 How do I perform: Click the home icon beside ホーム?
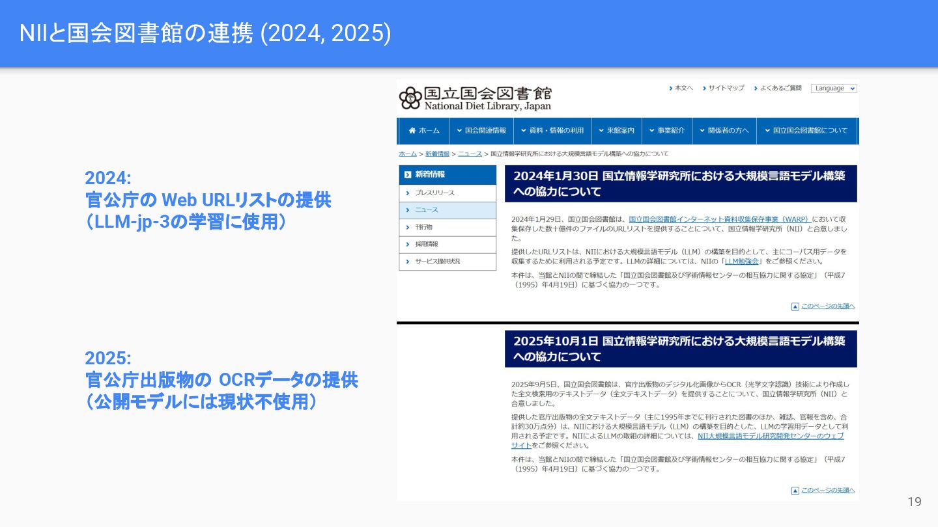tap(412, 131)
